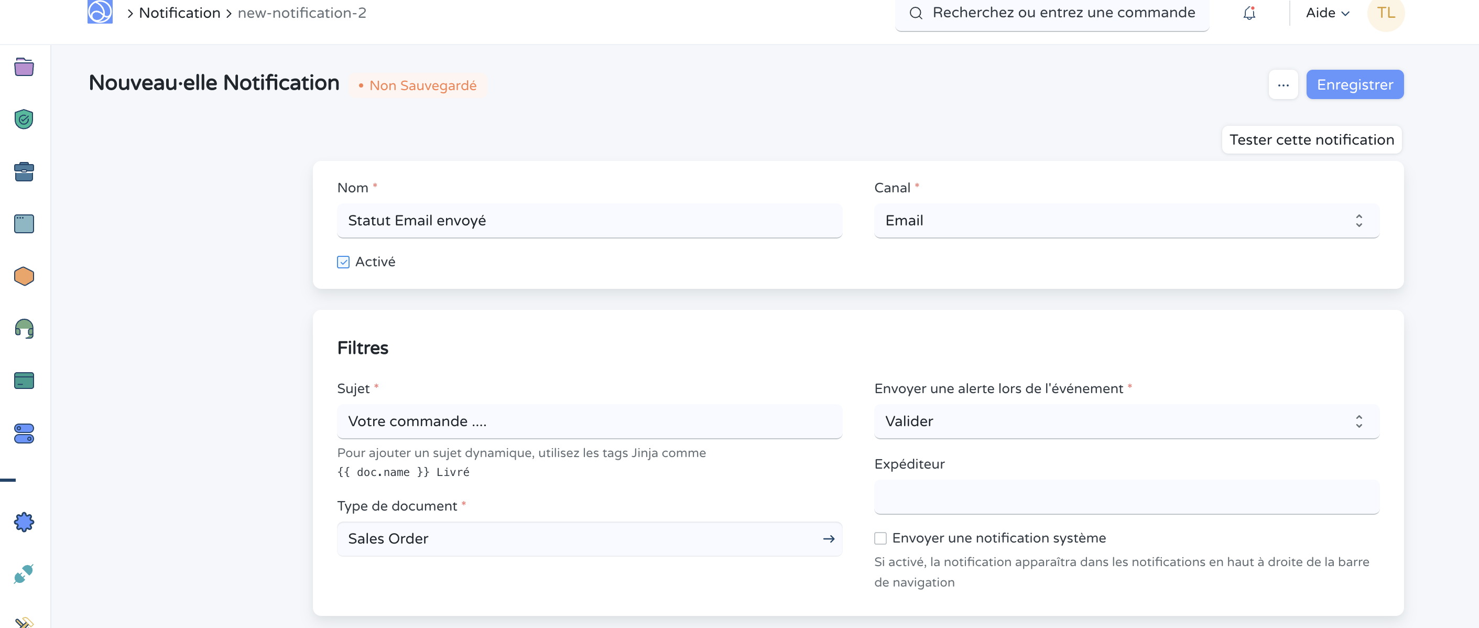Click the blue toggle-switches sidebar icon
The width and height of the screenshot is (1479, 628).
(24, 434)
